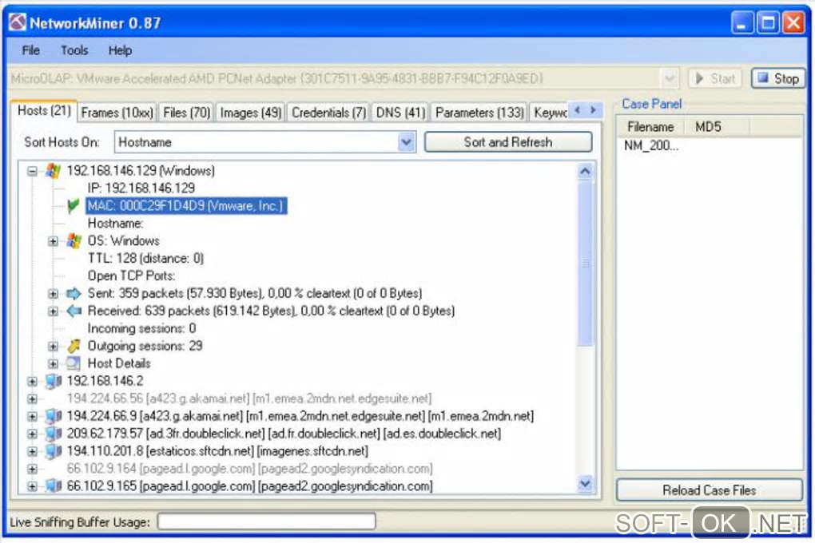Viewport: 815px width, 543px height.
Task: Switch to the Files (70) tab
Action: click(187, 113)
